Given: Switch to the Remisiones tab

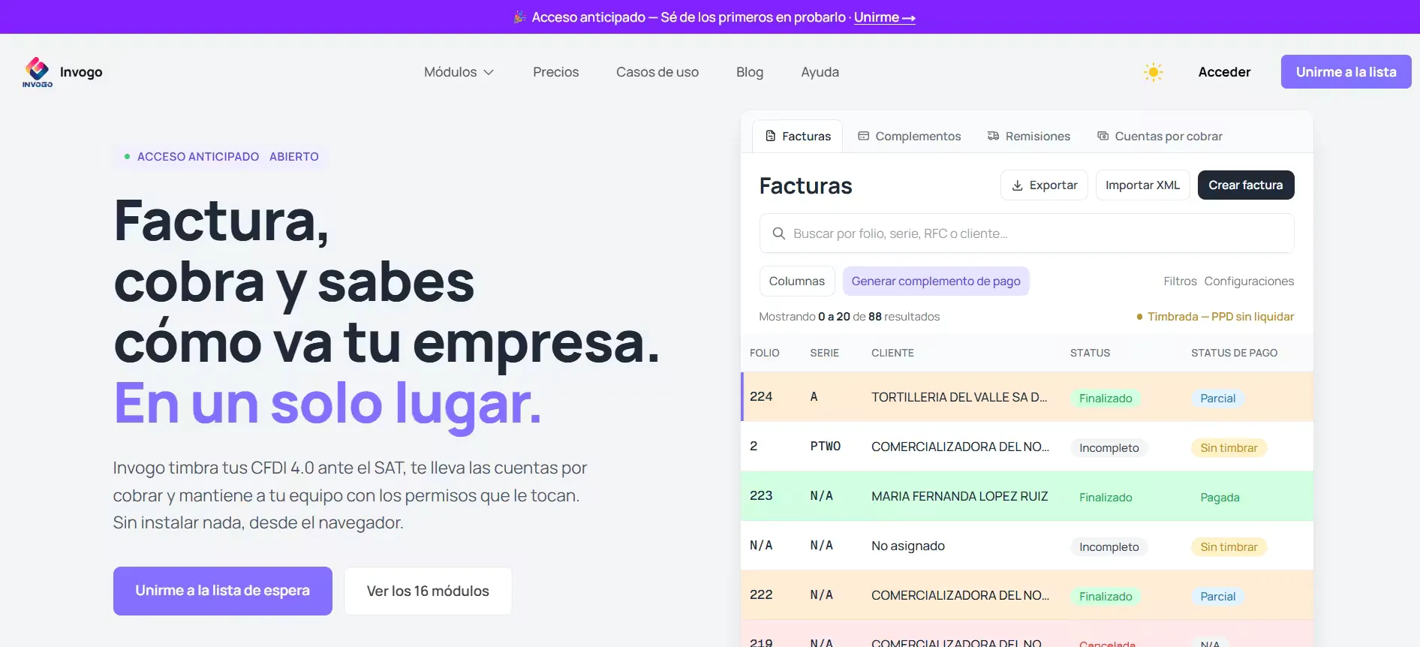Looking at the screenshot, I should pyautogui.click(x=1028, y=136).
